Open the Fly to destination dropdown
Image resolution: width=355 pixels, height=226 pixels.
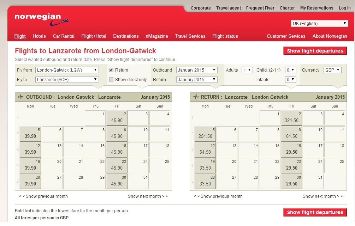pos(67,80)
